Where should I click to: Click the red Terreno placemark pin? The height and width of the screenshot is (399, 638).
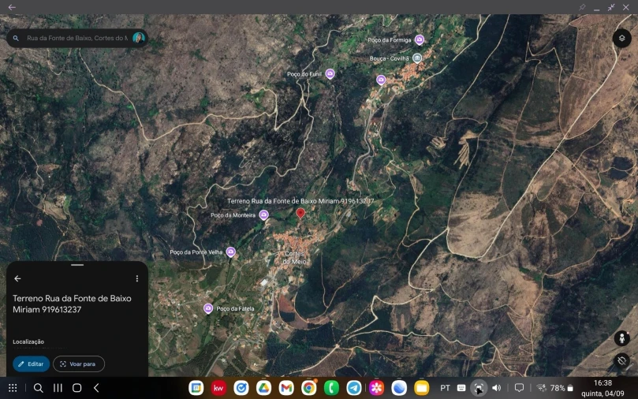click(300, 213)
